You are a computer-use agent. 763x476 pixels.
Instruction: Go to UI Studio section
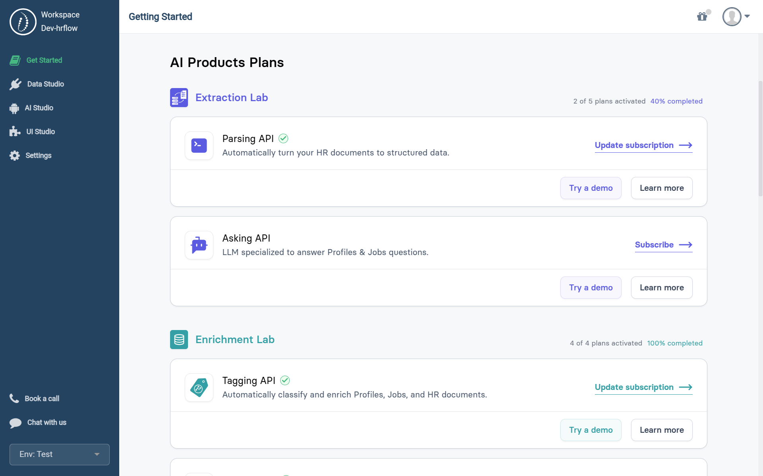(x=41, y=132)
